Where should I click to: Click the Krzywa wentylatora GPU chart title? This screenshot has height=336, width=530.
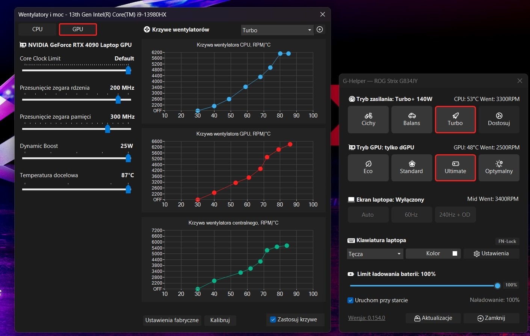(x=234, y=134)
